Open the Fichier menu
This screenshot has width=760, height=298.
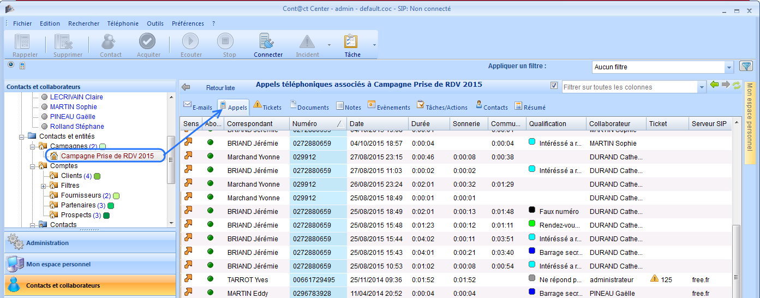point(22,23)
